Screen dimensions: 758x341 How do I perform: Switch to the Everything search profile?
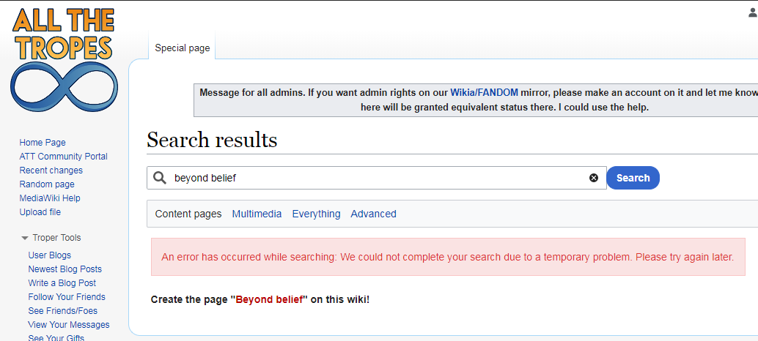pos(316,214)
